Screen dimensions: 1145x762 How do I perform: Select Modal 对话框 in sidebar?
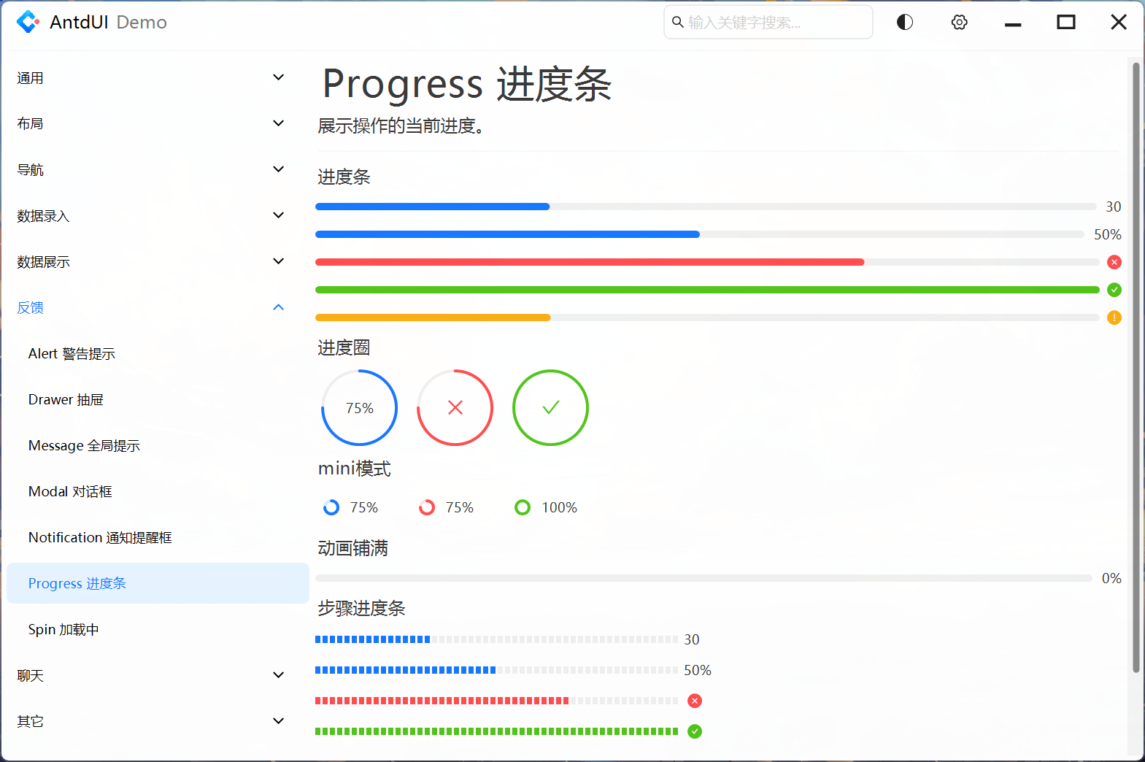pos(70,492)
